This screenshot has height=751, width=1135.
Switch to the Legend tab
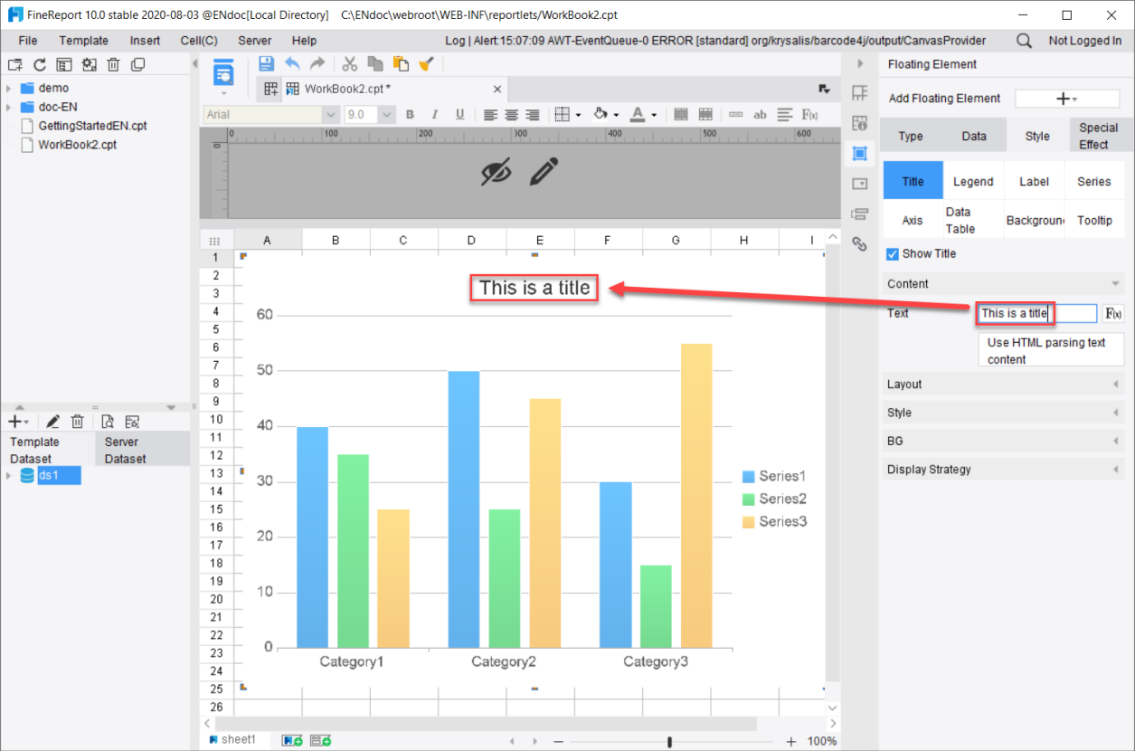973,180
